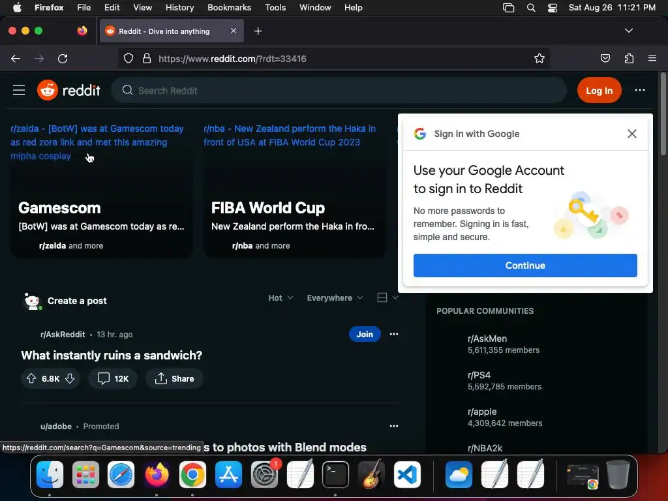
Task: Reload the page with the refresh icon
Action: tap(63, 59)
